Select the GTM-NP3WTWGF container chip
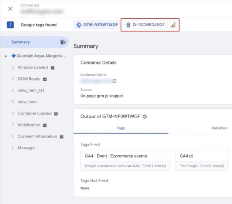The width and height of the screenshot is (232, 204). [97, 25]
